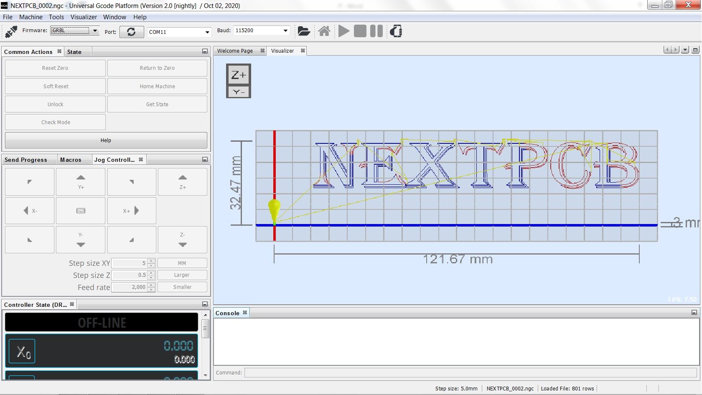Toggle units with the MM button
The height and width of the screenshot is (395, 702).
click(x=182, y=263)
